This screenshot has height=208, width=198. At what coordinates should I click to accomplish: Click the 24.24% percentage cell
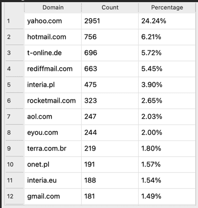(x=167, y=21)
